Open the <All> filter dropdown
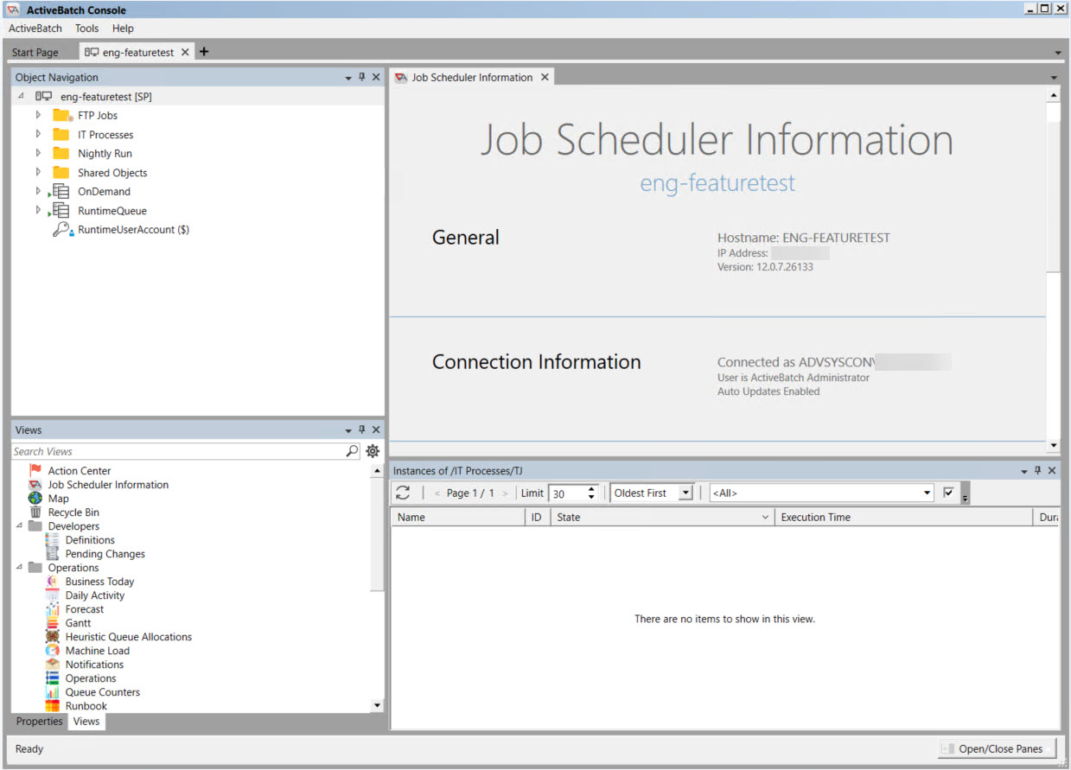This screenshot has width=1071, height=770. tap(928, 493)
